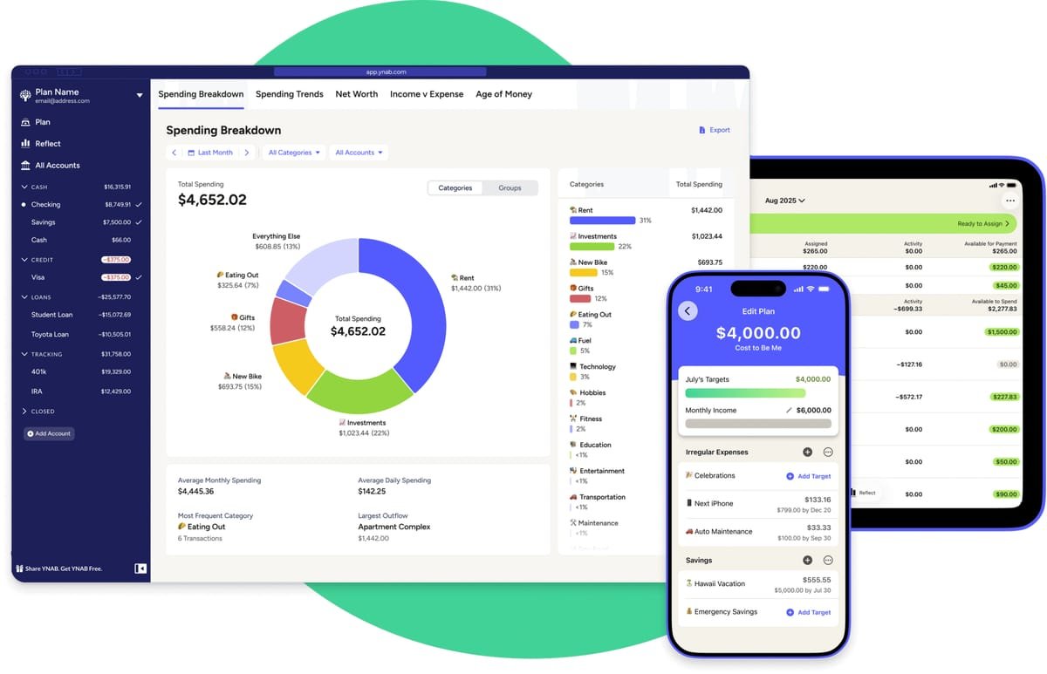Open the Hawaii Vacation target row

757,584
